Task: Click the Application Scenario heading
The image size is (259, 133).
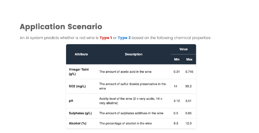Action: tap(61, 27)
